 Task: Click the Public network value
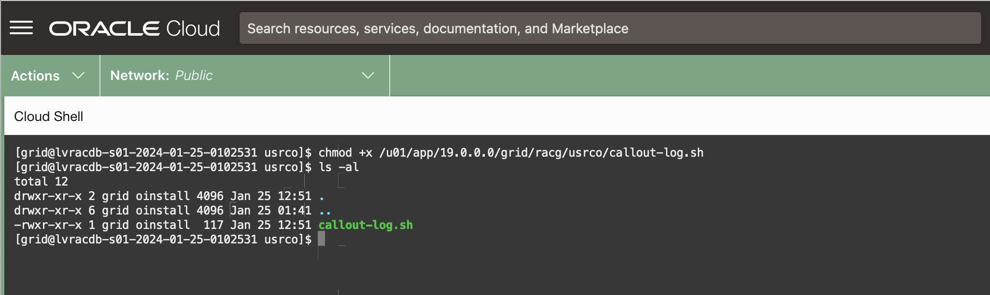(194, 76)
